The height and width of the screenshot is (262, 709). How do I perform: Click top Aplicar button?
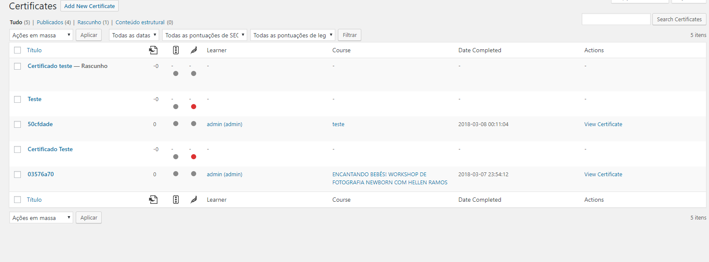89,35
